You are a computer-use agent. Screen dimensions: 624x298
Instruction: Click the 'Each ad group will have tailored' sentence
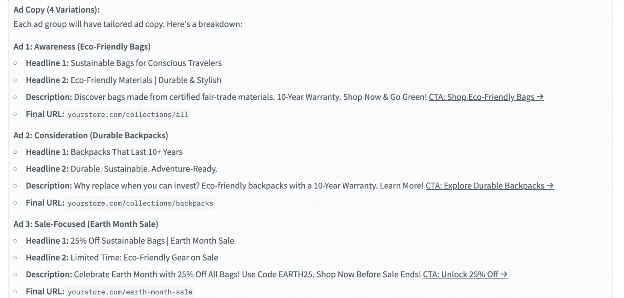click(x=128, y=24)
